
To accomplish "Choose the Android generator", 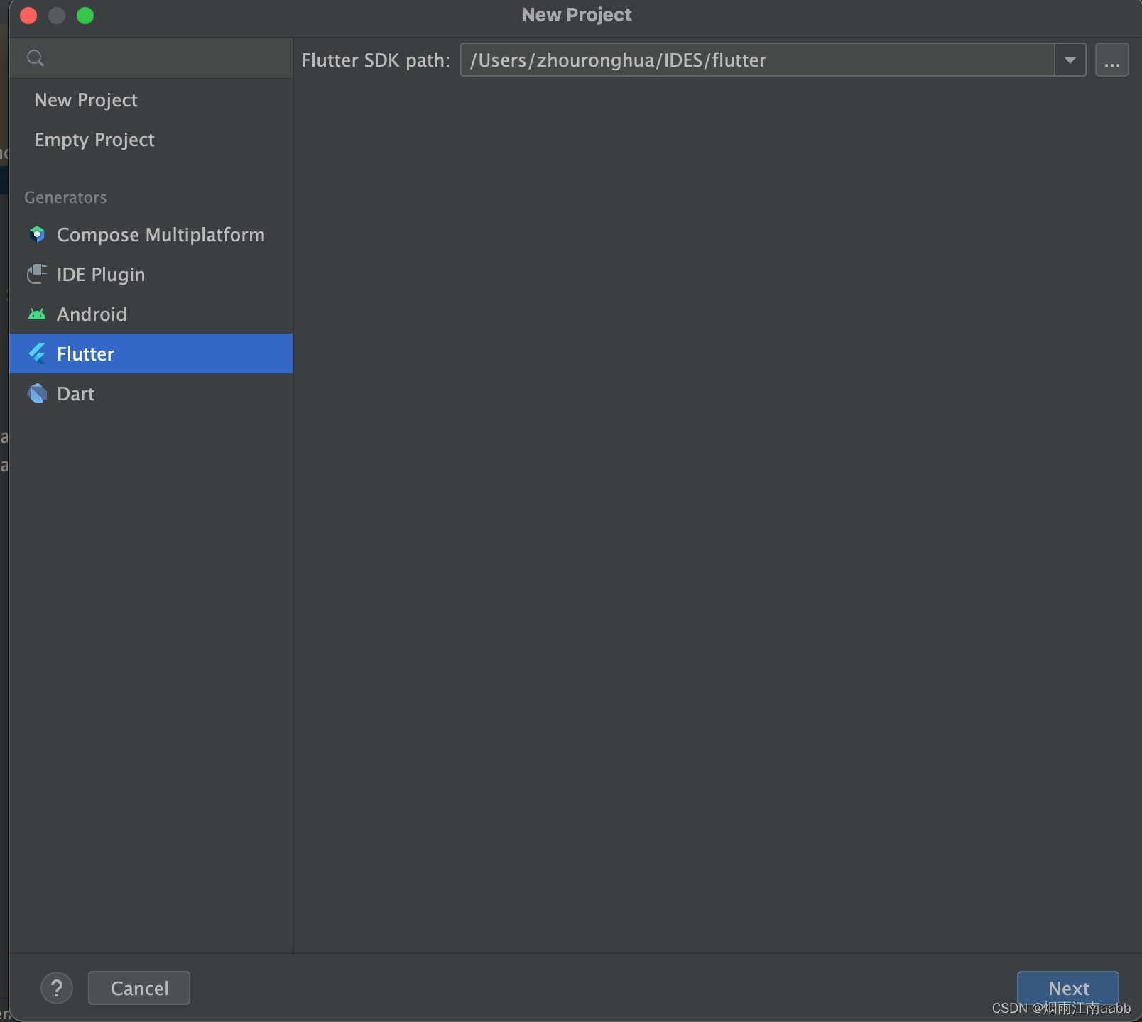I will 151,314.
